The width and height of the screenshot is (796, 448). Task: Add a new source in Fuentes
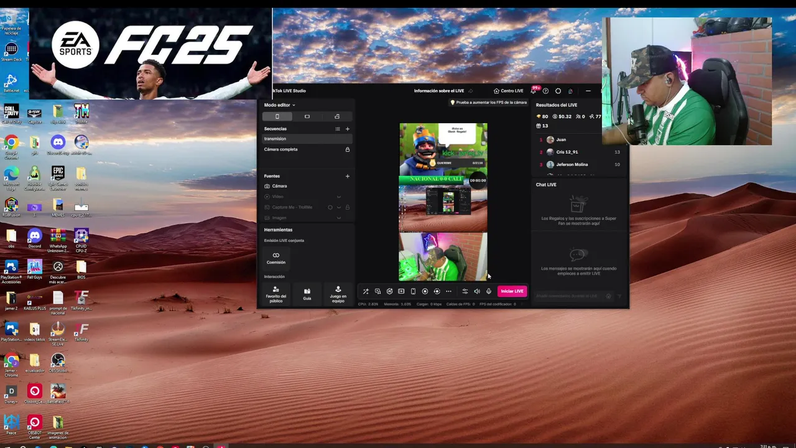348,176
